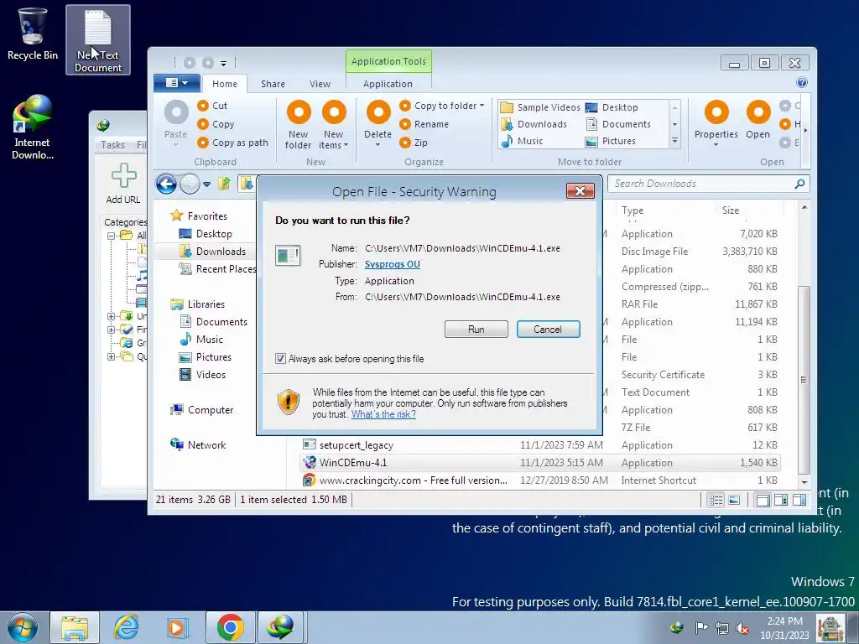
Task: Click the Cut icon in Clipboard group
Action: 203,106
